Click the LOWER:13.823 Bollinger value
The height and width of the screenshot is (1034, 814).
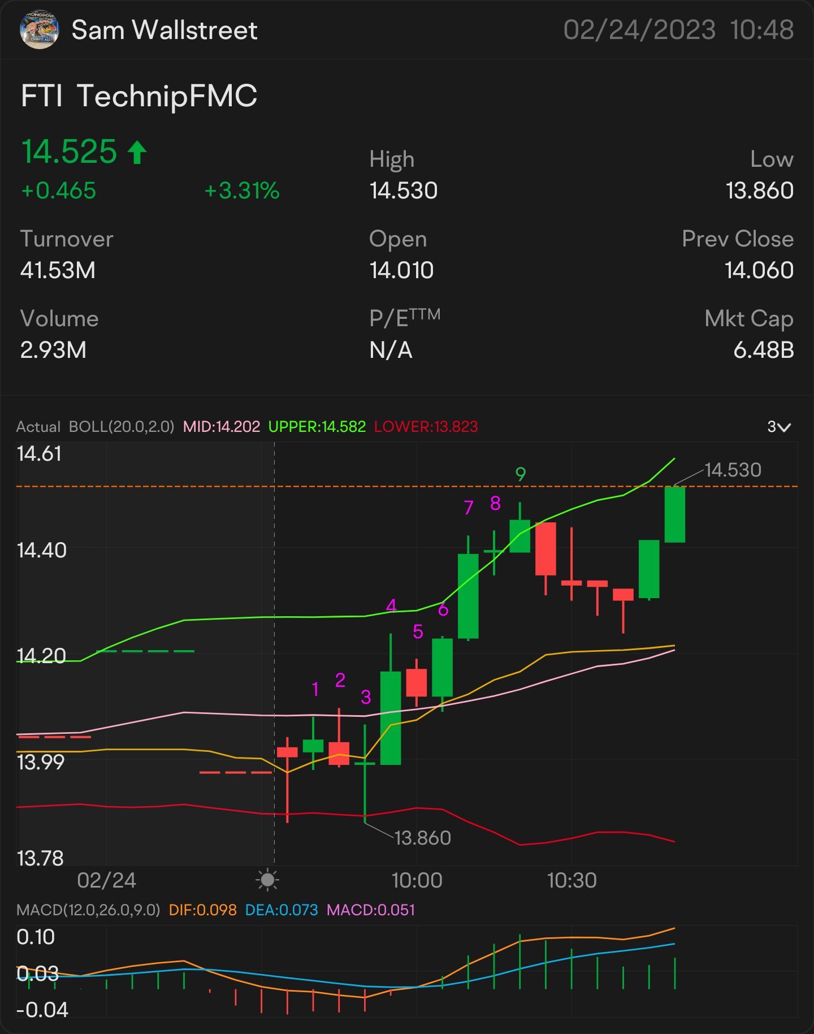point(426,427)
